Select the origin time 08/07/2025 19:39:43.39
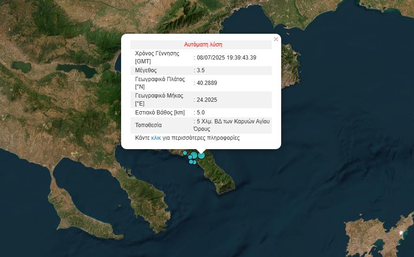The width and height of the screenshot is (414, 257). pos(227,58)
